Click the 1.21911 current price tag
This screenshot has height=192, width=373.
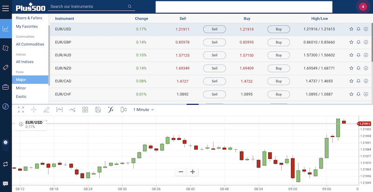[x=364, y=124]
